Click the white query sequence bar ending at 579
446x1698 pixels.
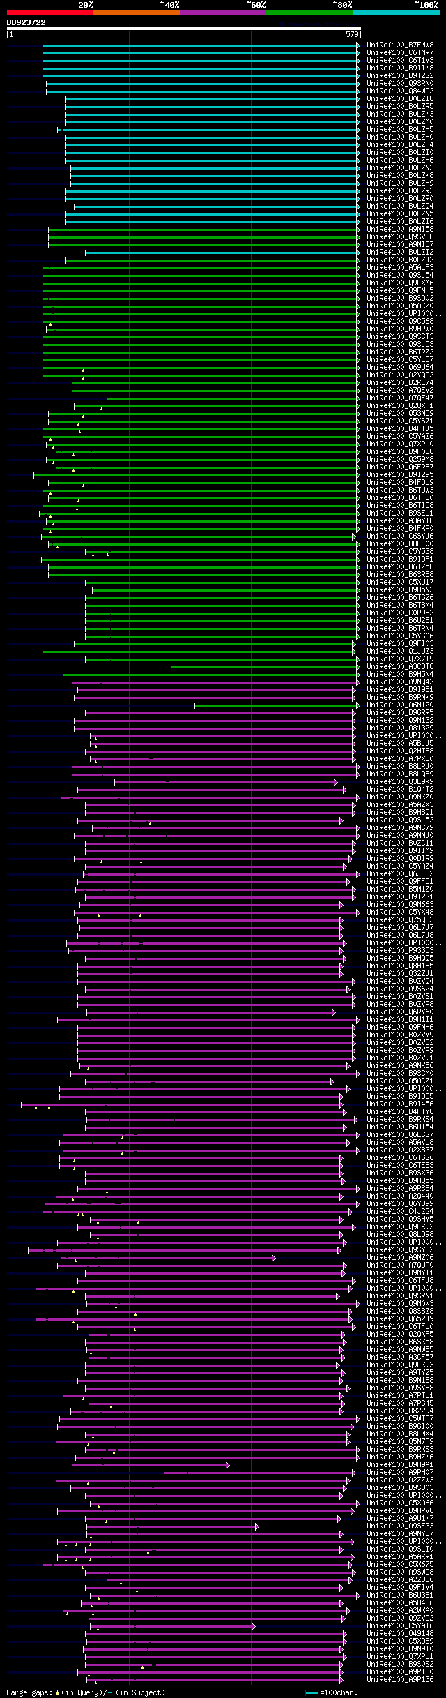183,29
